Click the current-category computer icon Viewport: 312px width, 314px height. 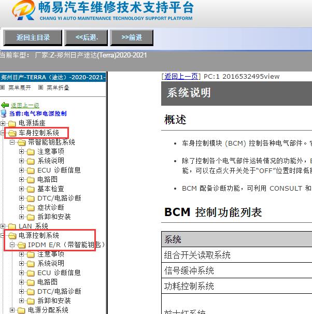pyautogui.click(x=4, y=113)
